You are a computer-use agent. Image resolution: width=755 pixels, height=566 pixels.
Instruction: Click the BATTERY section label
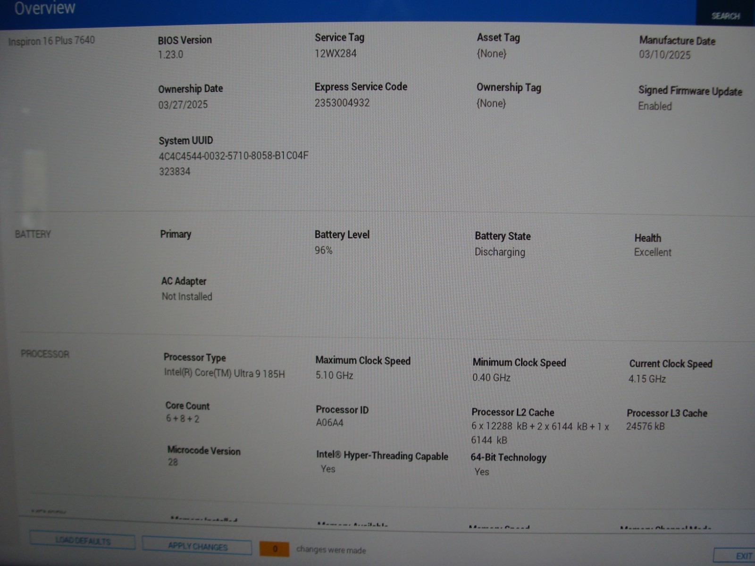(x=33, y=234)
